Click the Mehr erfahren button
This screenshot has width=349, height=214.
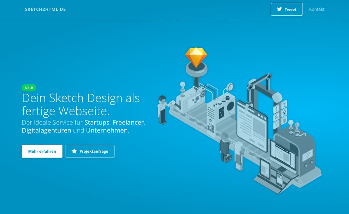pyautogui.click(x=42, y=151)
